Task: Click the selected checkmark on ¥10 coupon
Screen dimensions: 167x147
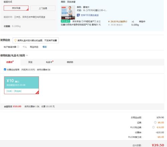Action: [37, 93]
